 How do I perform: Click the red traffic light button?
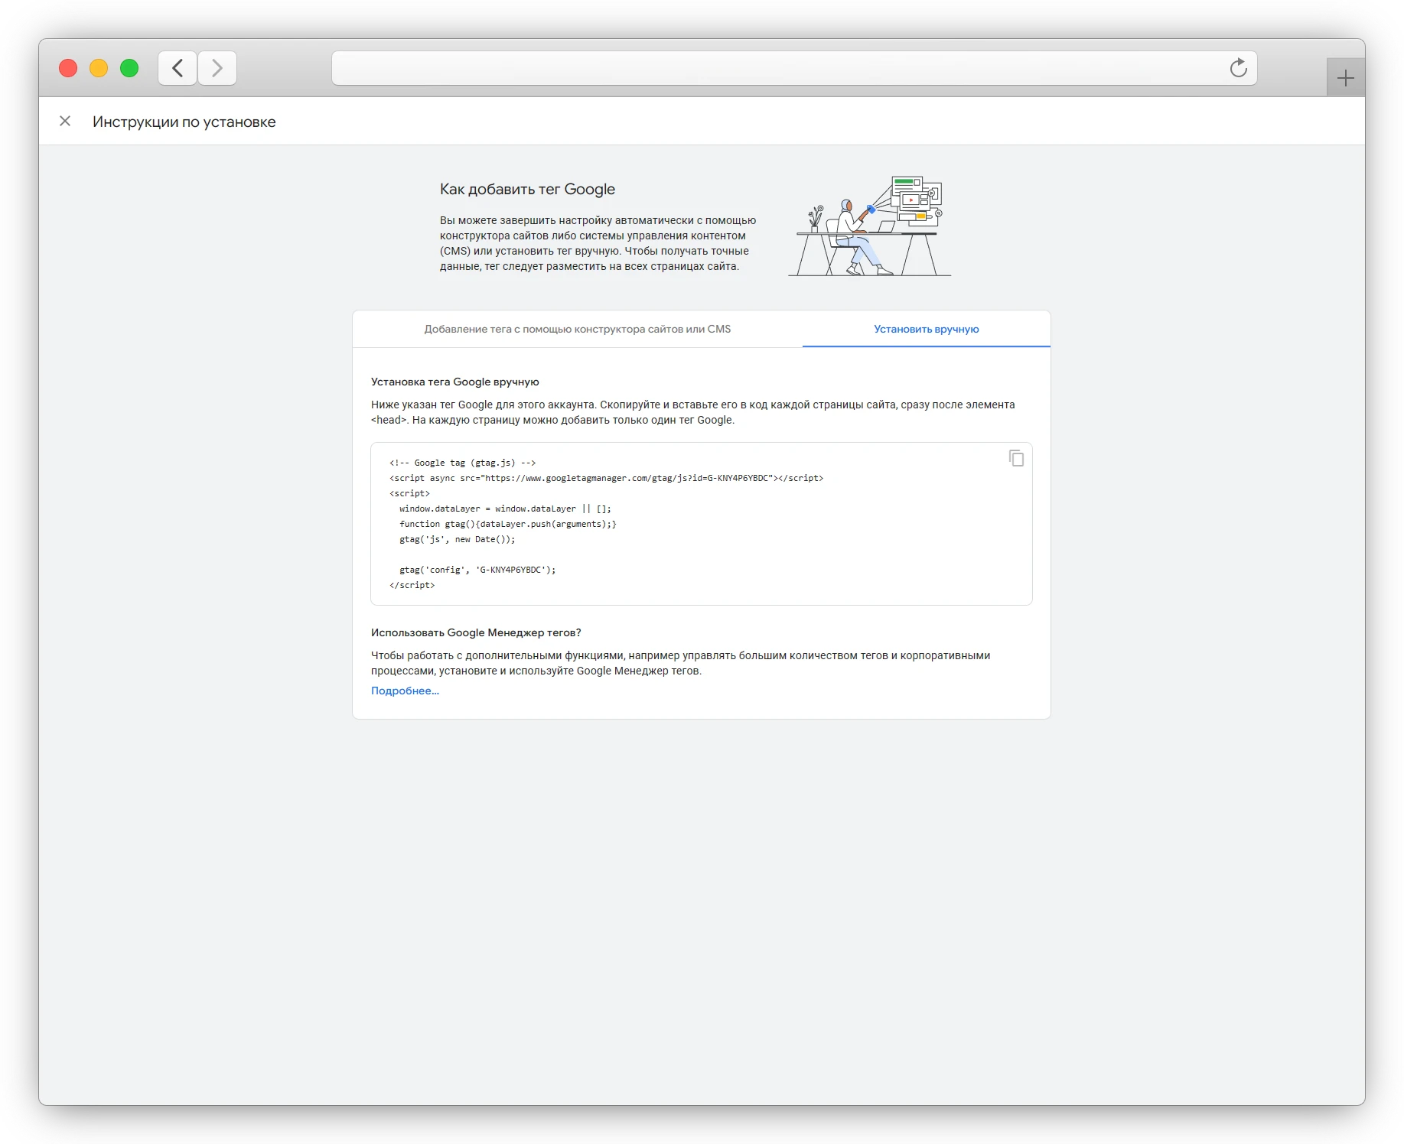[67, 68]
